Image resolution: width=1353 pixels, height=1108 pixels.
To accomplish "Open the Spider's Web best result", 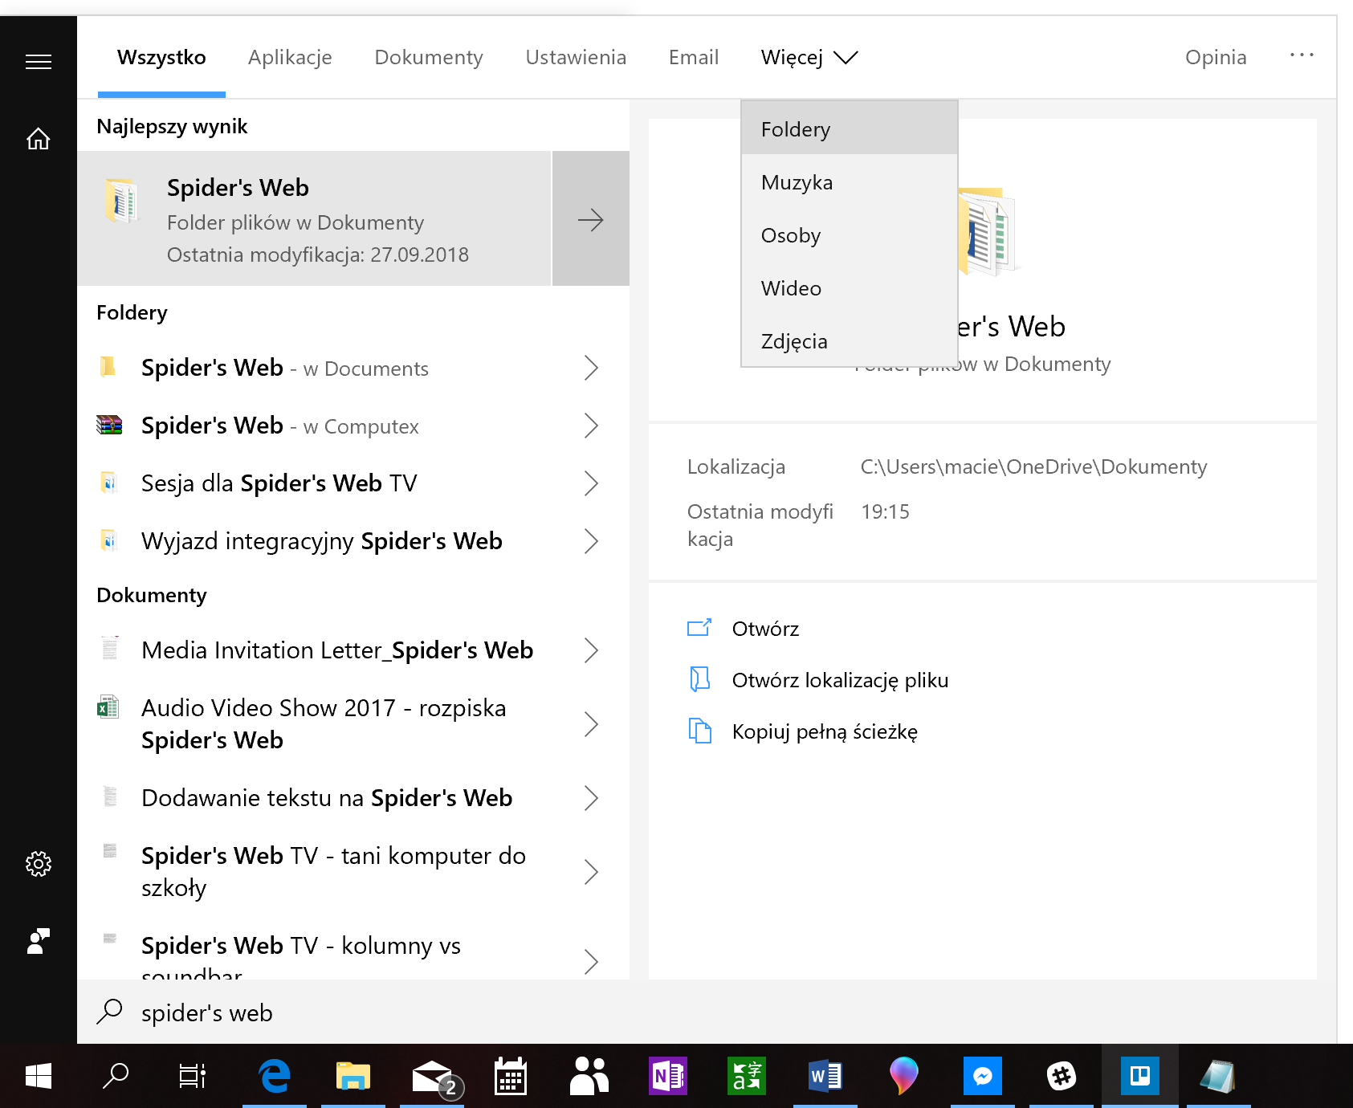I will 315,218.
